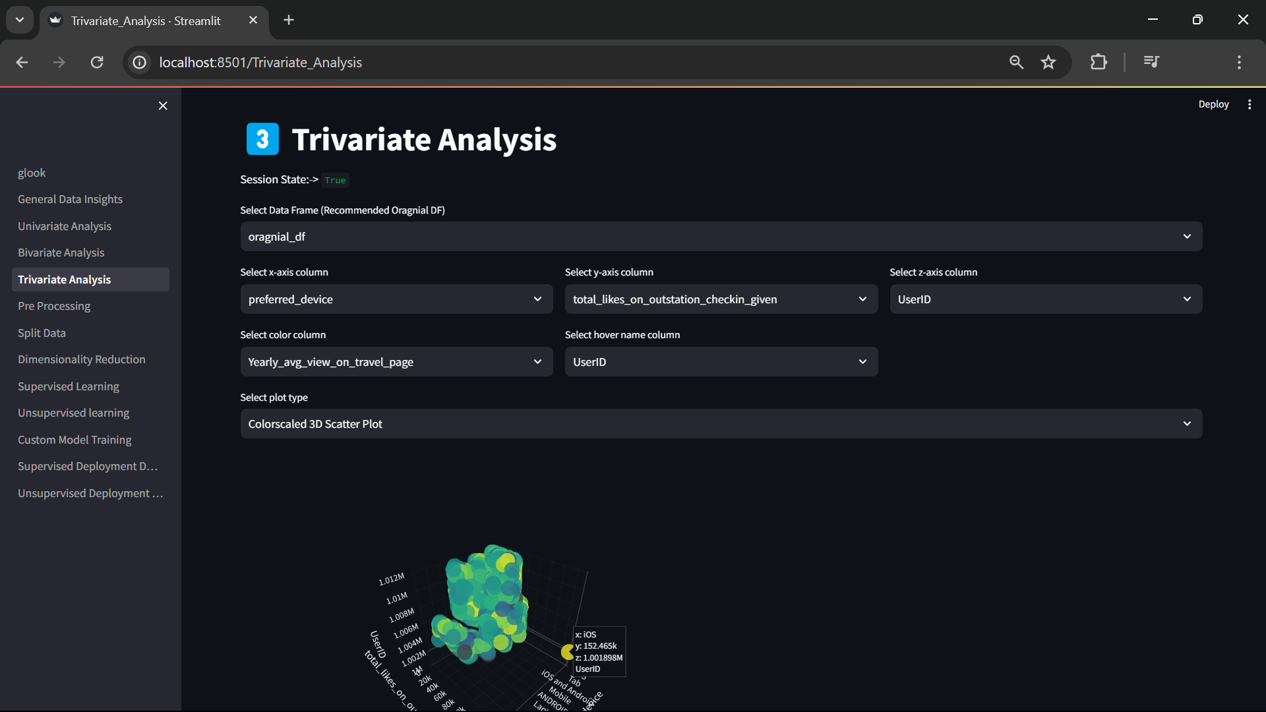Screen dimensions: 1266x712
Task: Close the sidebar with X icon
Action: 163,105
